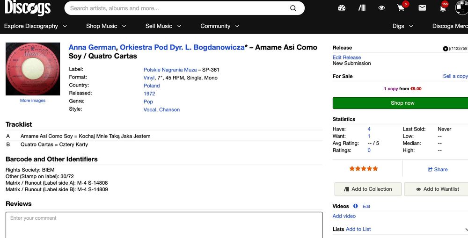Click the user profile avatar
This screenshot has width=468, height=238.
(x=461, y=8)
